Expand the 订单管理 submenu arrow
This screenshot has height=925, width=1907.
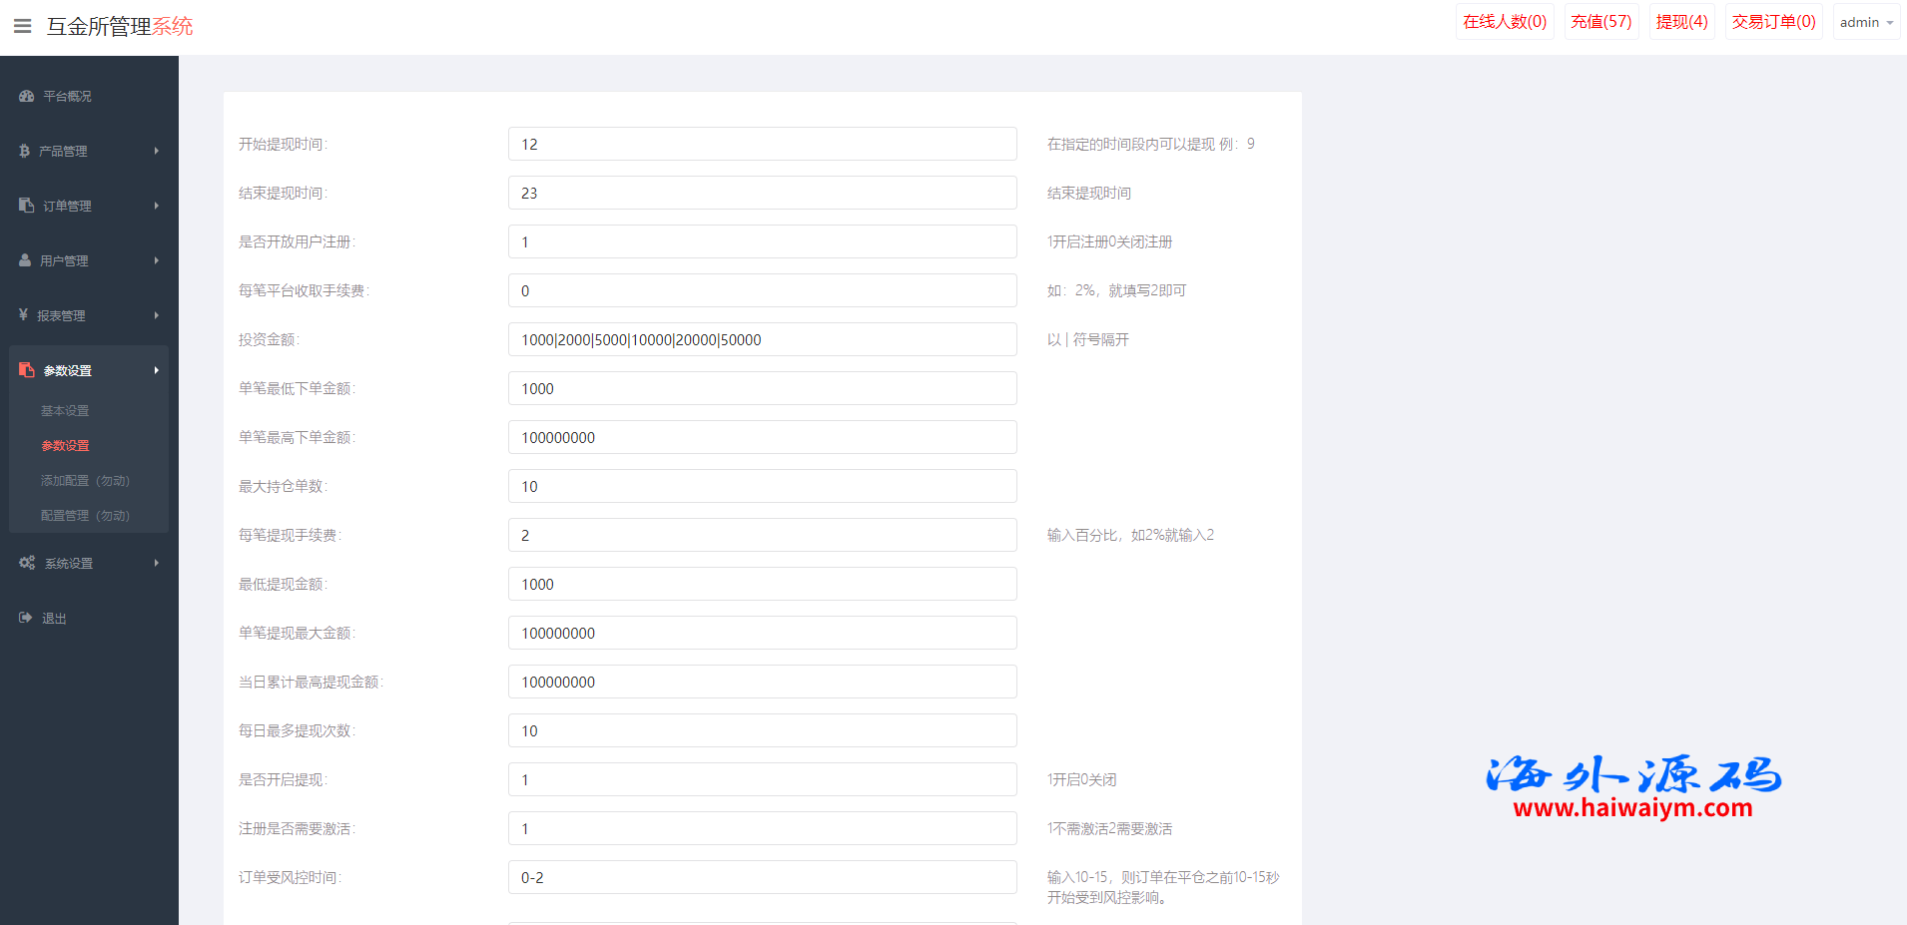coord(157,206)
